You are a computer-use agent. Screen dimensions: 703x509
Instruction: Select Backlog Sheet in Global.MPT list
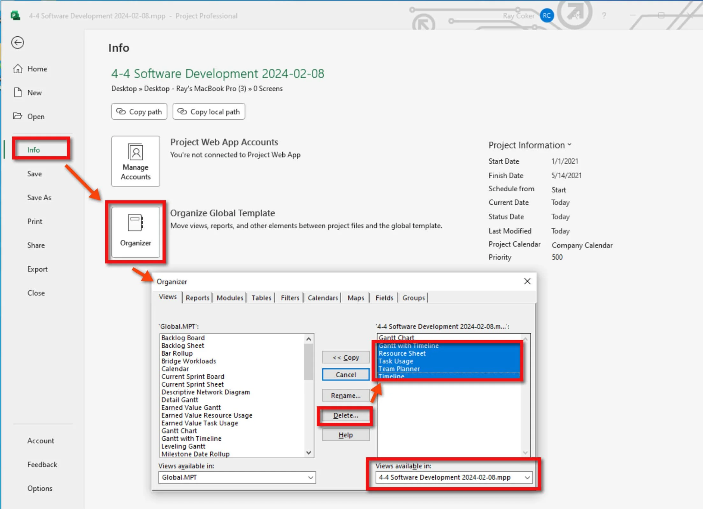tap(183, 345)
